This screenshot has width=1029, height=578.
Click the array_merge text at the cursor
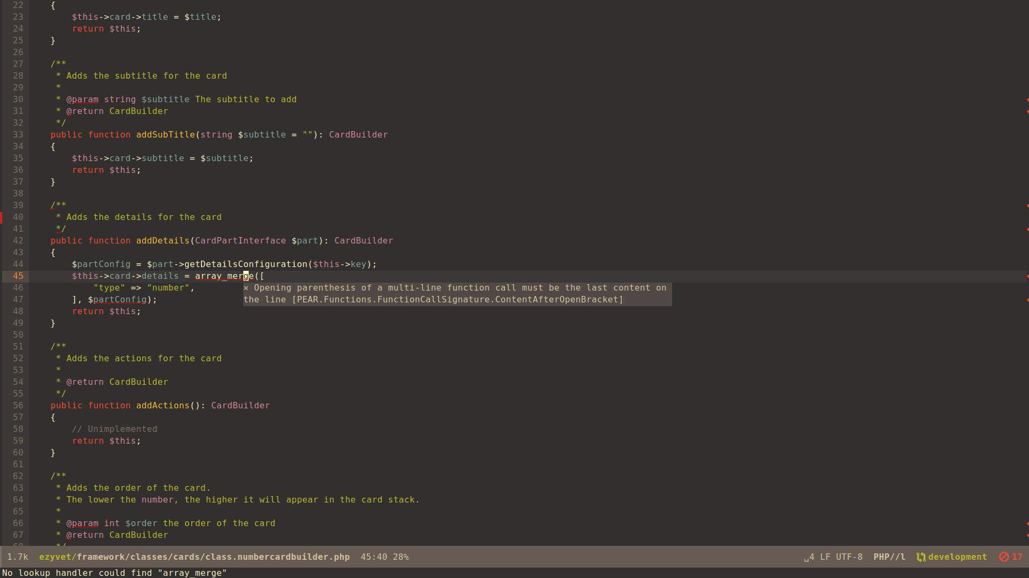[x=222, y=276]
